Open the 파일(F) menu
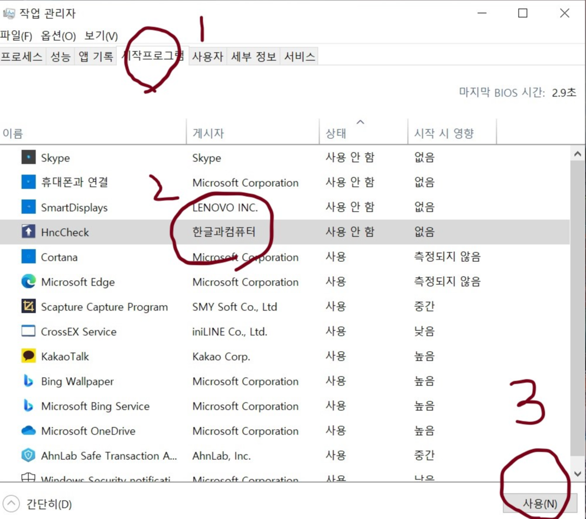 click(x=16, y=36)
